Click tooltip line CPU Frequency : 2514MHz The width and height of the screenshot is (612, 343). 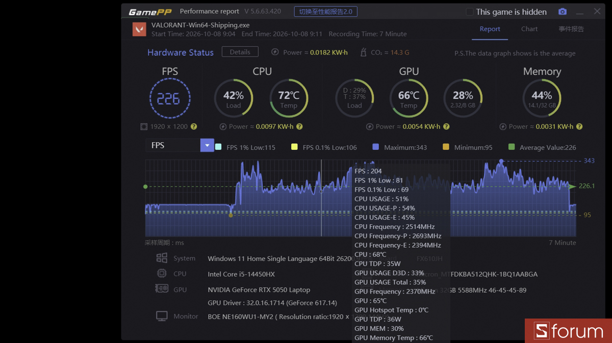pos(395,227)
